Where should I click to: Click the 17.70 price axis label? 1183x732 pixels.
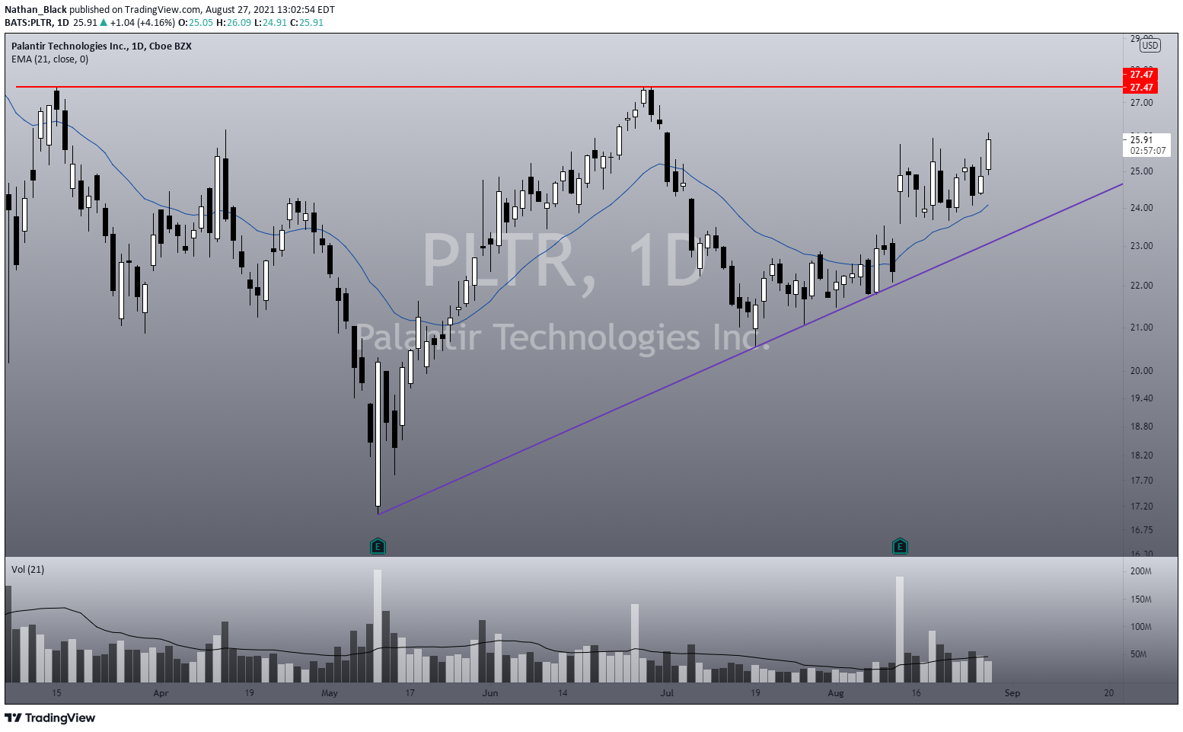pos(1141,480)
